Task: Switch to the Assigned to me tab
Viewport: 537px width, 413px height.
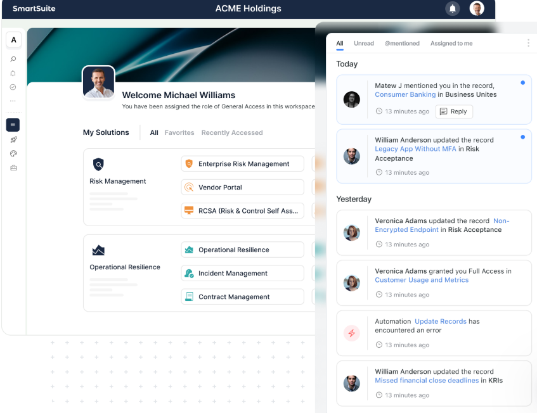Action: [451, 44]
